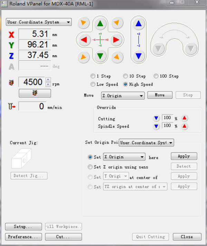The height and width of the screenshot is (246, 207).
Task: Click the Drill Workpiece... button
Action: [x=63, y=227]
